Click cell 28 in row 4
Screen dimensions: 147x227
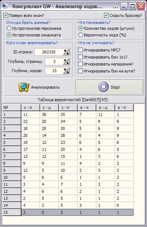68,135
